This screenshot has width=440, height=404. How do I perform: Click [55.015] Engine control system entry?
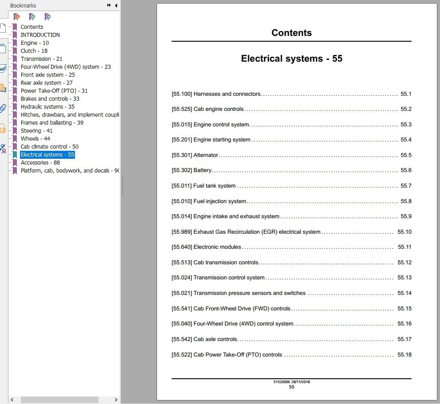point(291,125)
